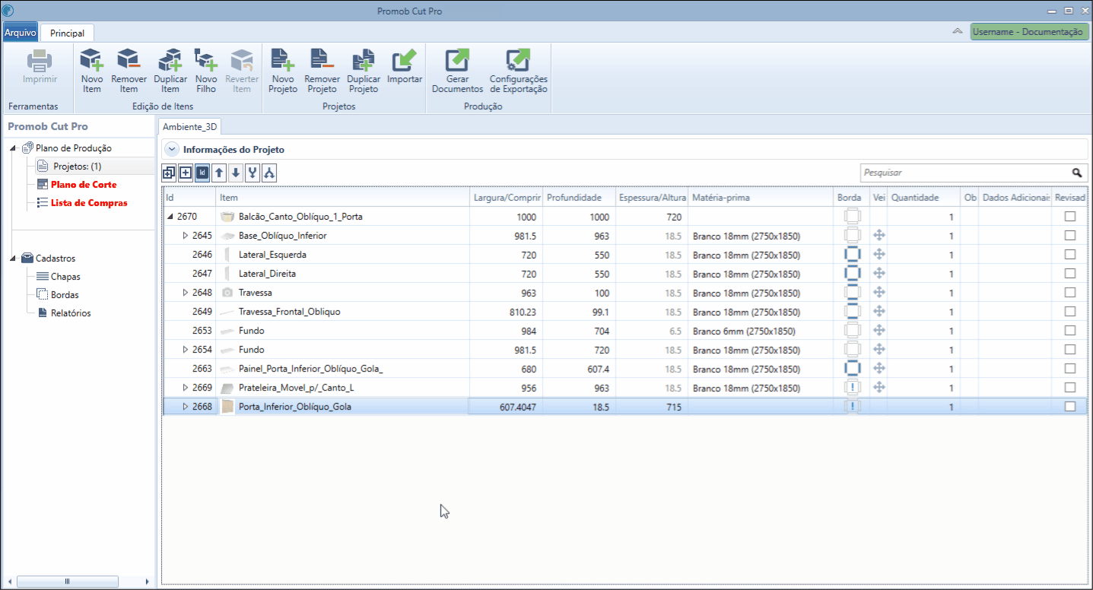Click the single plus expand icon

(186, 173)
